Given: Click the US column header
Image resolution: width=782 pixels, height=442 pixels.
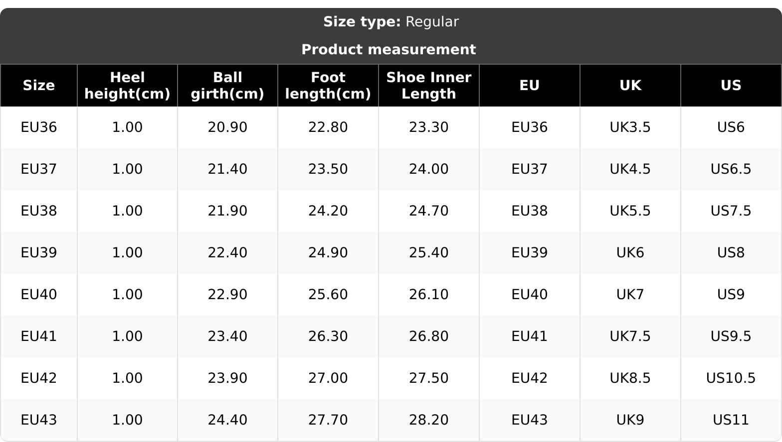Looking at the screenshot, I should 731,86.
